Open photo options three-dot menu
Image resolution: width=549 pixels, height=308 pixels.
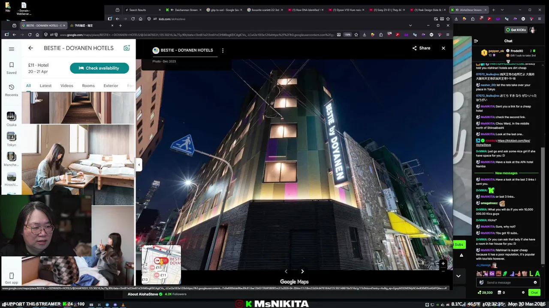pos(223,50)
